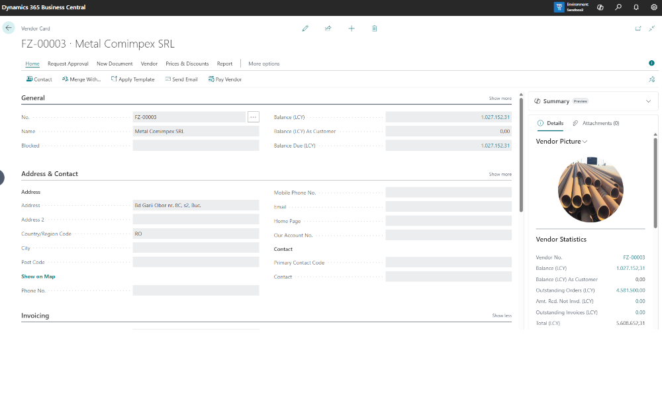
Task: Go back using the back arrow
Action: coord(9,28)
